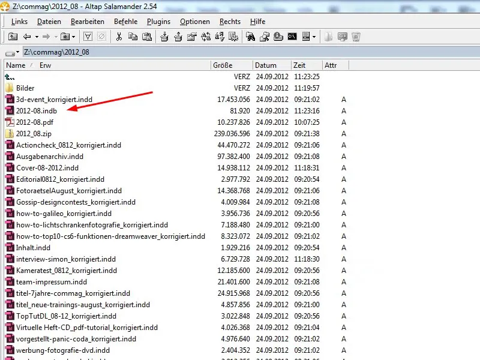Sort by the Name column header
The width and height of the screenshot is (480, 360).
tap(16, 65)
